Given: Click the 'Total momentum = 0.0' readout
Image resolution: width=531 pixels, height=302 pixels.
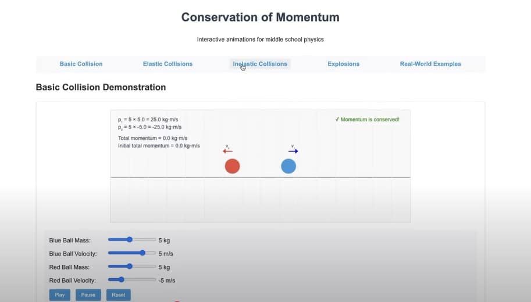Looking at the screenshot, I should 152,138.
